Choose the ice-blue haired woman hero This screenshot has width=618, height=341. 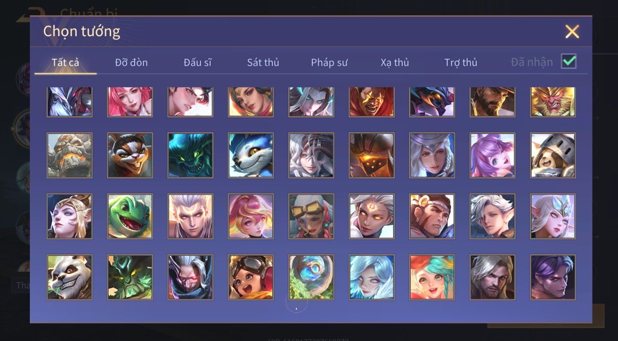pos(372,277)
